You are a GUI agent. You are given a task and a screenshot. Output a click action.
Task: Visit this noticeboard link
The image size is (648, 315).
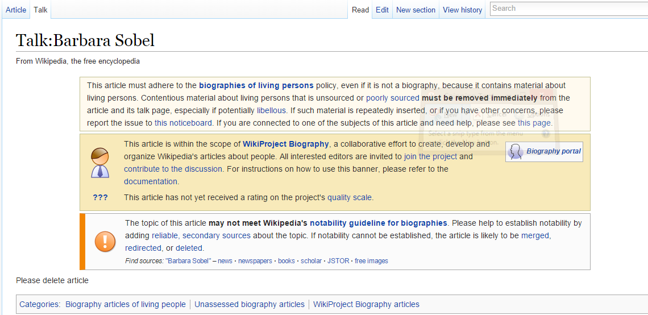184,123
